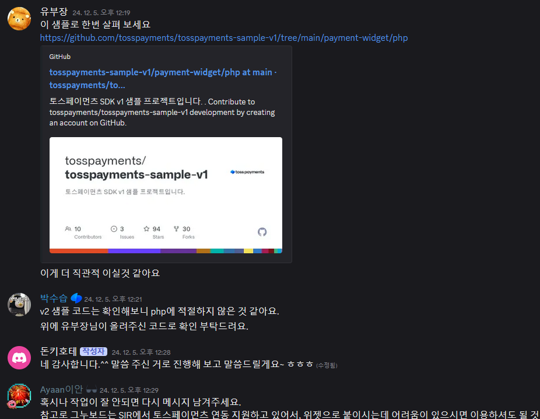Open 유부장's bear avatar profile
This screenshot has height=419, width=540.
(x=19, y=19)
